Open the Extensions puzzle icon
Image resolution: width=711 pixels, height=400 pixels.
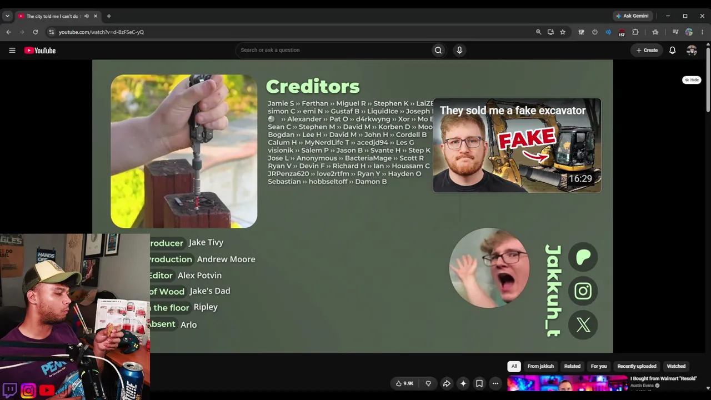pos(635,32)
